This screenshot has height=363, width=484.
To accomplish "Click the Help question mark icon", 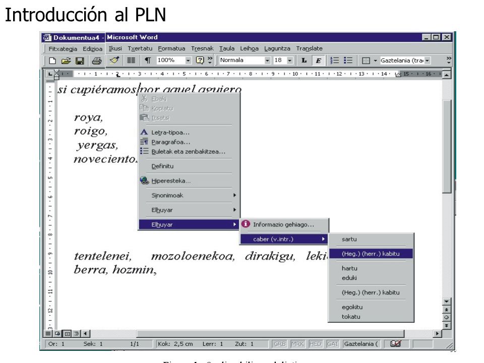I will 200,60.
